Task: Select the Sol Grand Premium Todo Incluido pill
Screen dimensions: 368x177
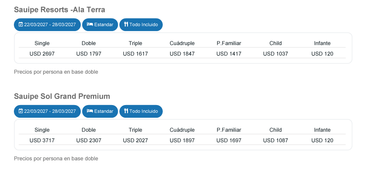Action: pos(141,111)
